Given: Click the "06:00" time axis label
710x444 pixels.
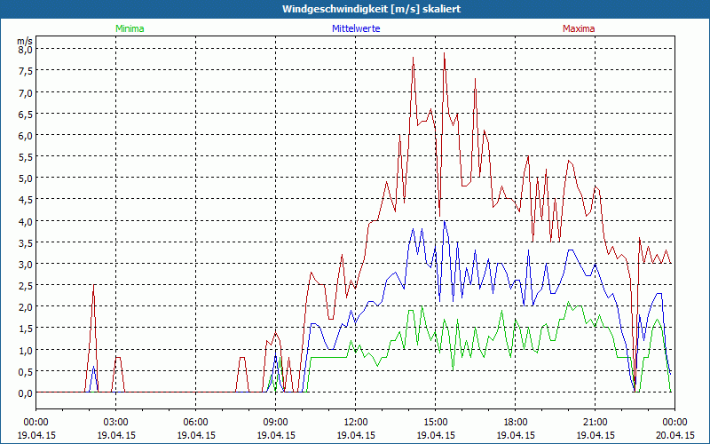Looking at the screenshot, I should pos(195,422).
